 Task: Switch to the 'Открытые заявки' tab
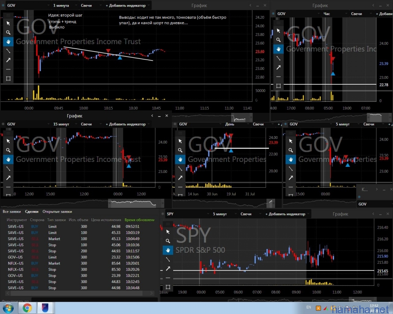57,211
